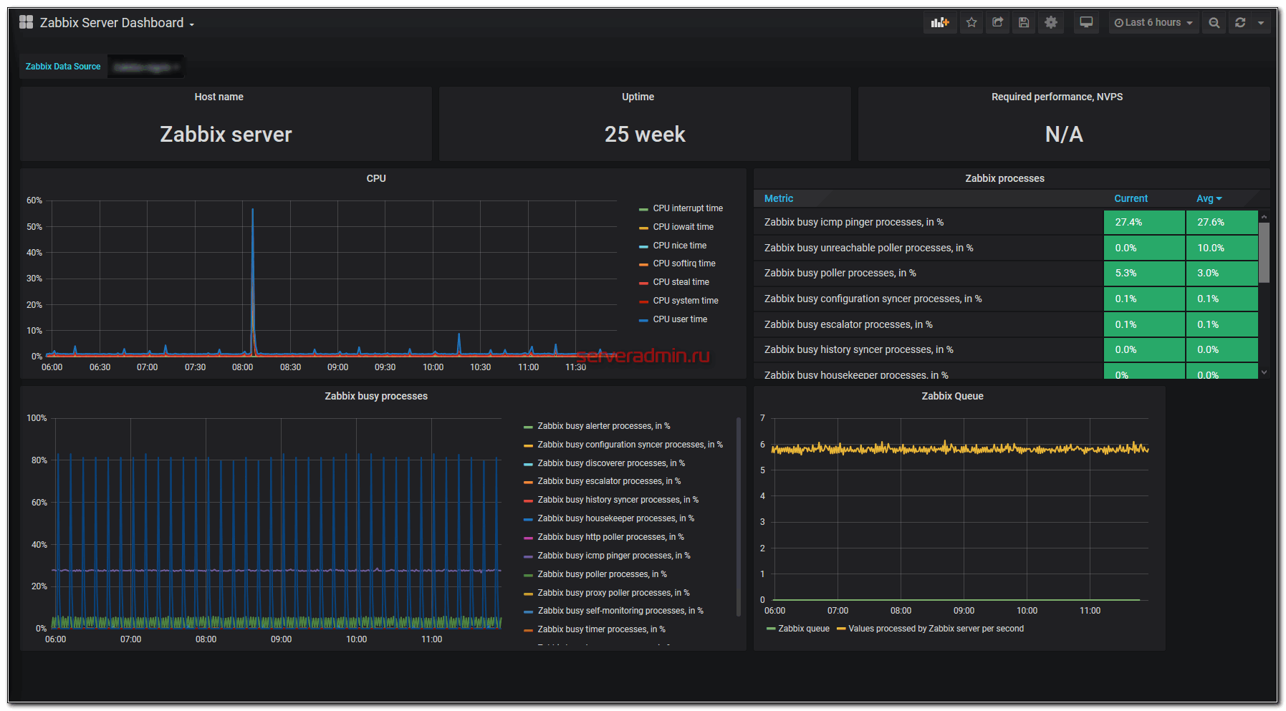Sort table by Current column
The width and height of the screenshot is (1286, 711).
[x=1131, y=198]
